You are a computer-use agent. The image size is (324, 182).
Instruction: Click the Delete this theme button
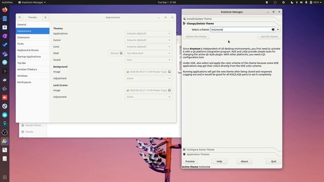point(196,36)
